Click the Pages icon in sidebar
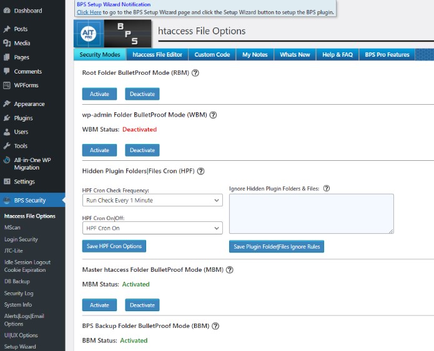 click(7, 57)
